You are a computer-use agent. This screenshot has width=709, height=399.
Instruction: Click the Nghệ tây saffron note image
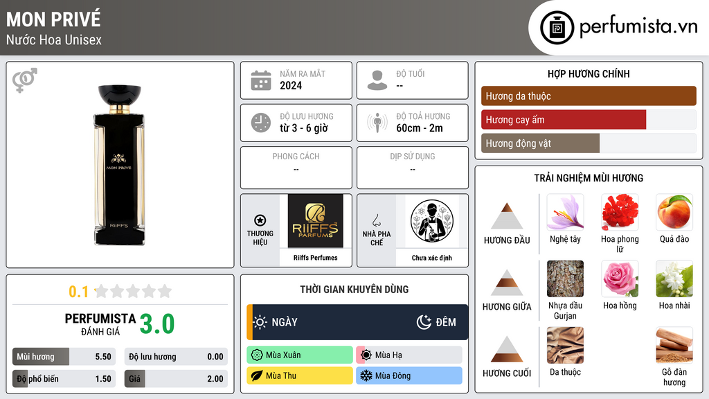tap(565, 212)
